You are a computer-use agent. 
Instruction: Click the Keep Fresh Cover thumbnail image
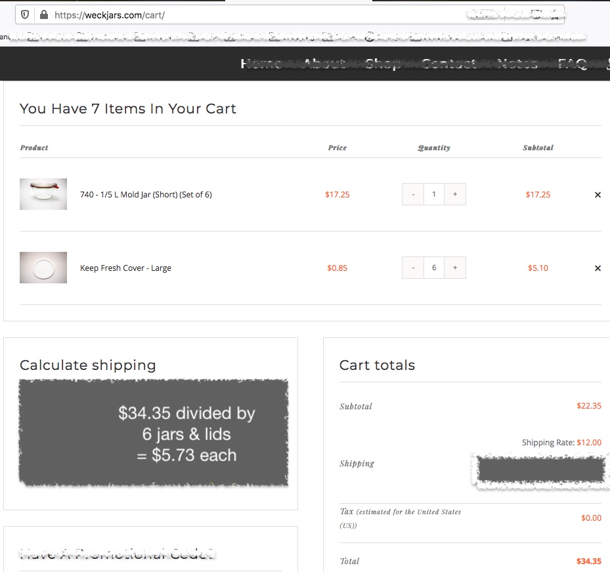(43, 268)
